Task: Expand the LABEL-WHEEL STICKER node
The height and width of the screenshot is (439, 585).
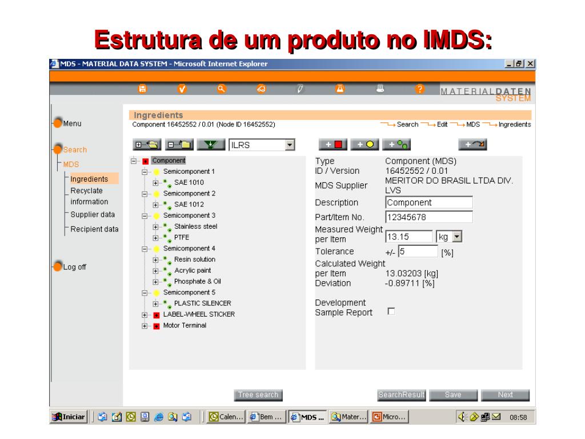Action: coord(145,315)
